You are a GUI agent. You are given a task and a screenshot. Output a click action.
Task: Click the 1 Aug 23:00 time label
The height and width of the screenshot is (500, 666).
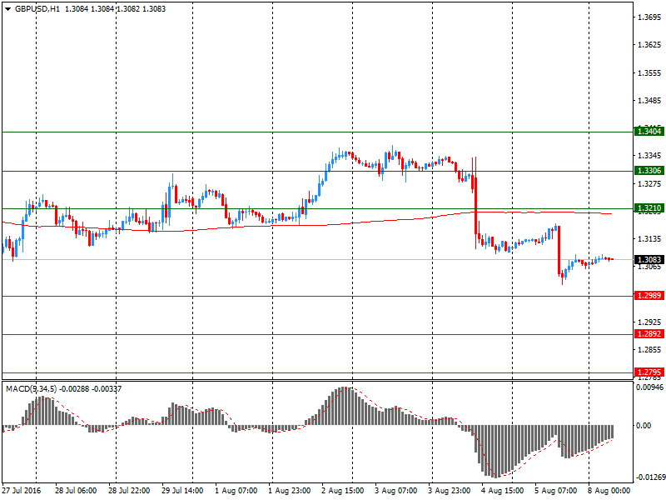click(x=289, y=490)
